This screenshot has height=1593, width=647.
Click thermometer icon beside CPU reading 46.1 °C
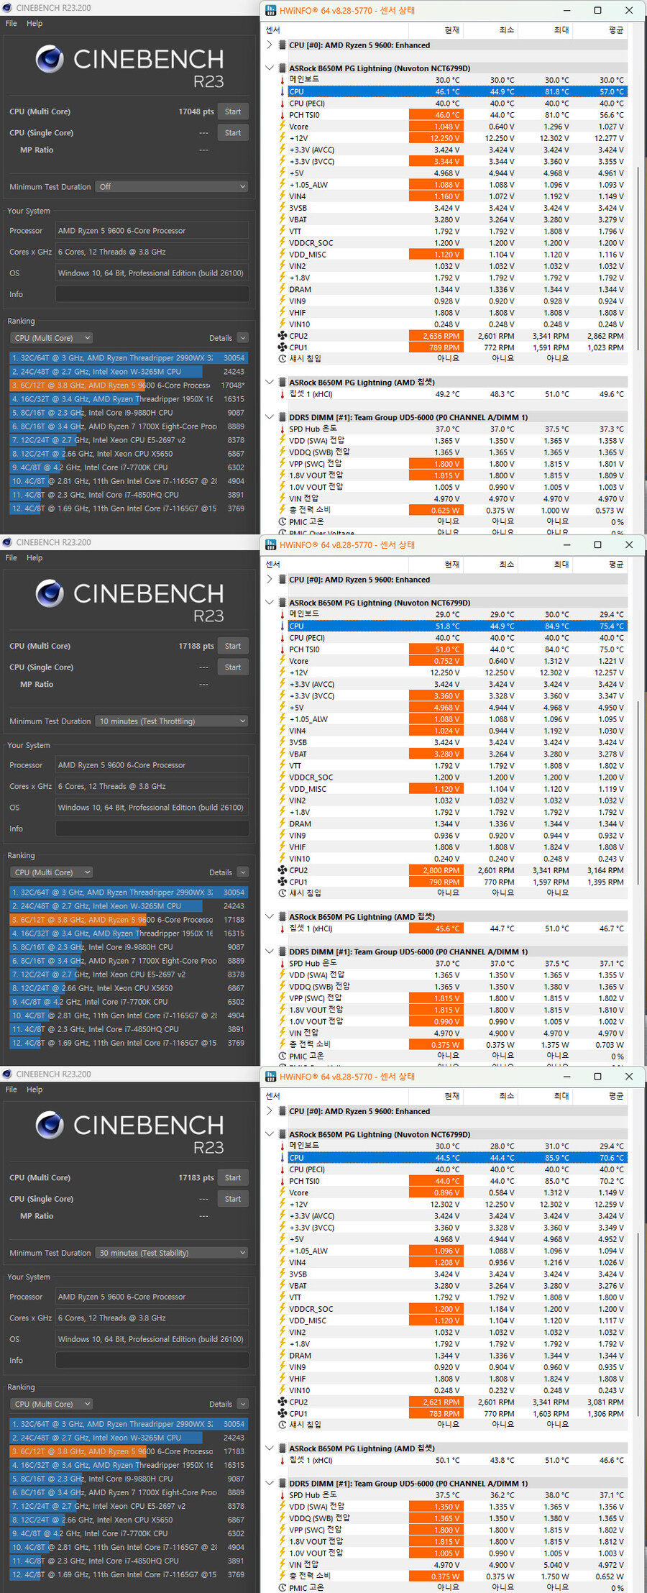coord(283,92)
